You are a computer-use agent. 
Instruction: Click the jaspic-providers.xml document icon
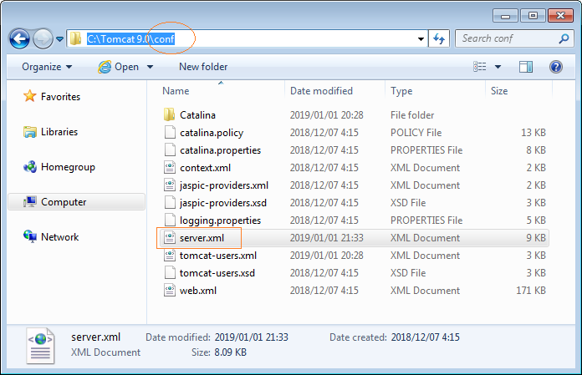170,185
